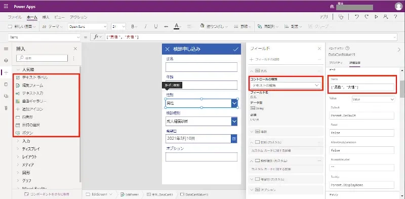405x199 pixels.
Task: Open the user account avatar
Action: click(x=398, y=7)
